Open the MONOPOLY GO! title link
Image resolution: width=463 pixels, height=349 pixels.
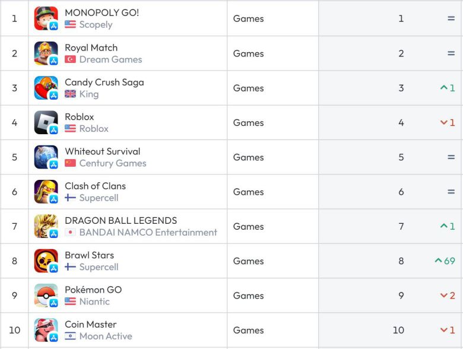click(x=102, y=12)
